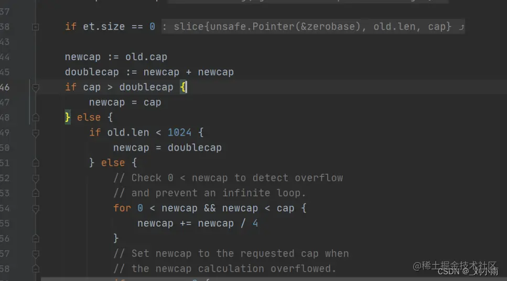Image resolution: width=507 pixels, height=281 pixels.
Task: Click the horizontal scrollbar at editor bottom
Action: point(274,279)
